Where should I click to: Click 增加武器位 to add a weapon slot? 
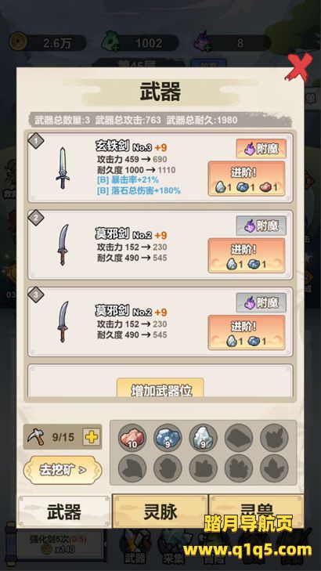coord(160,388)
